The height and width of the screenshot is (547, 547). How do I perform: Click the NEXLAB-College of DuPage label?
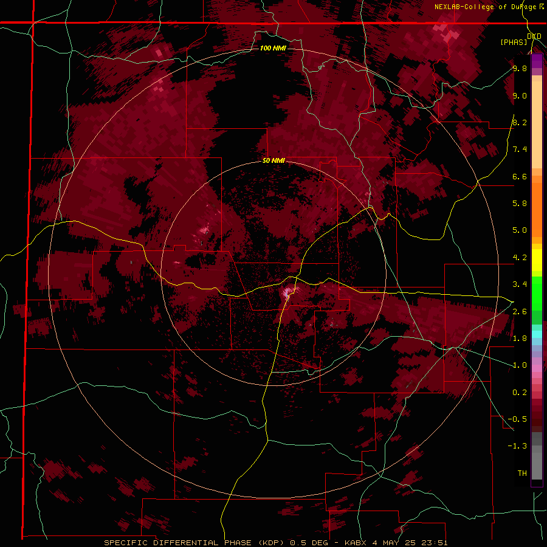[486, 7]
